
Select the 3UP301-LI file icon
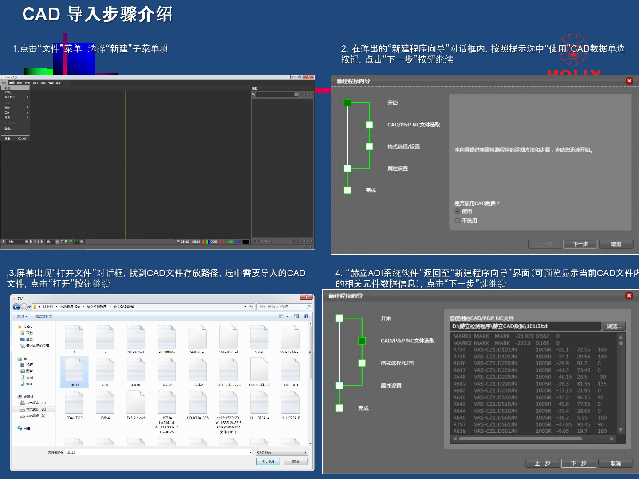click(136, 337)
